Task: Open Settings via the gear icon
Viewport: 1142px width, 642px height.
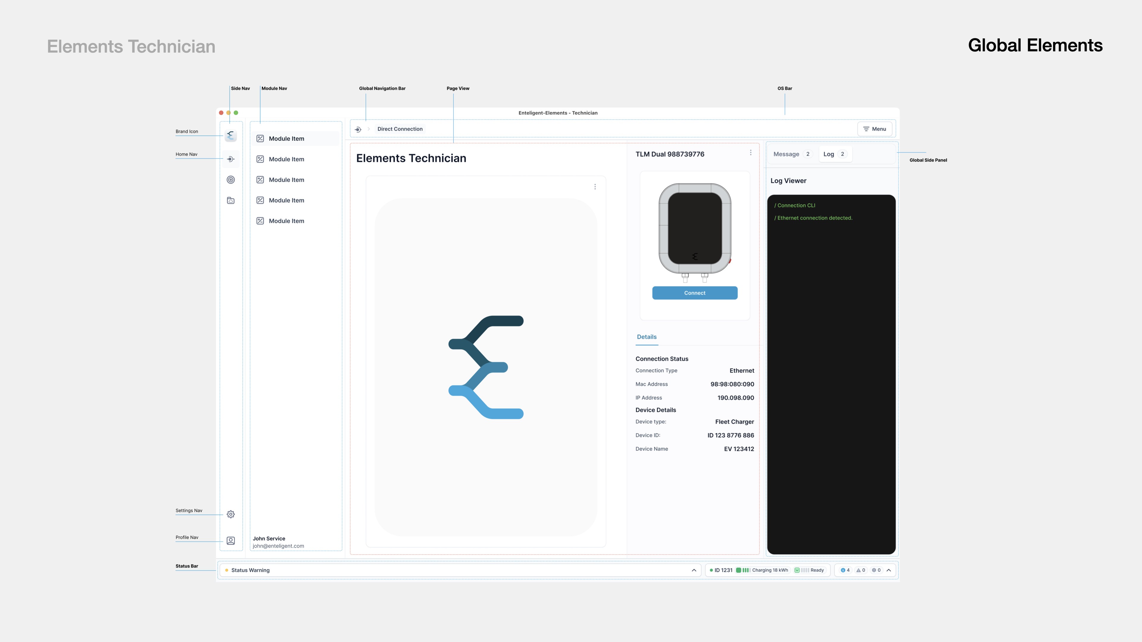Action: click(x=230, y=514)
